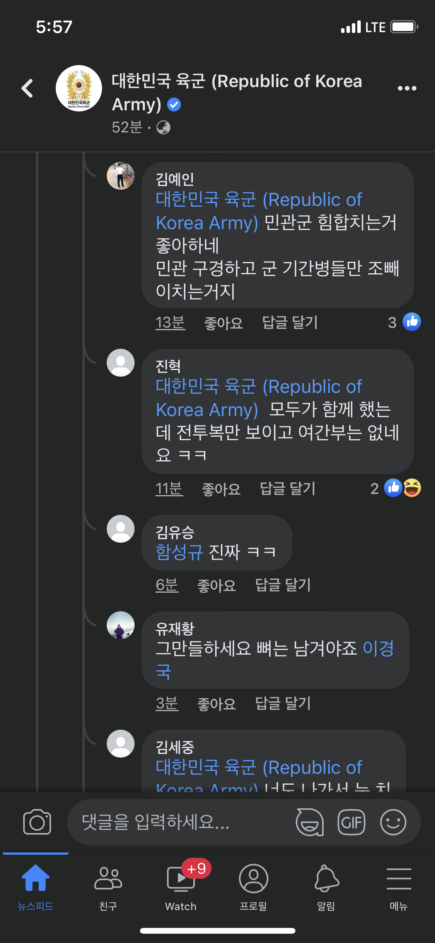Reply to 김유승's comment via 답글 달기

pyautogui.click(x=283, y=585)
